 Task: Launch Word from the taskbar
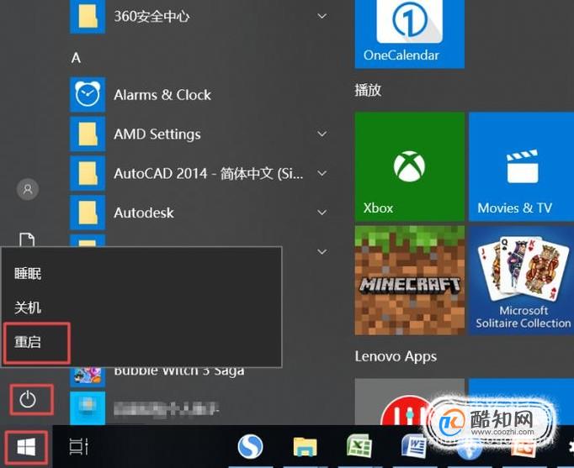[413, 445]
